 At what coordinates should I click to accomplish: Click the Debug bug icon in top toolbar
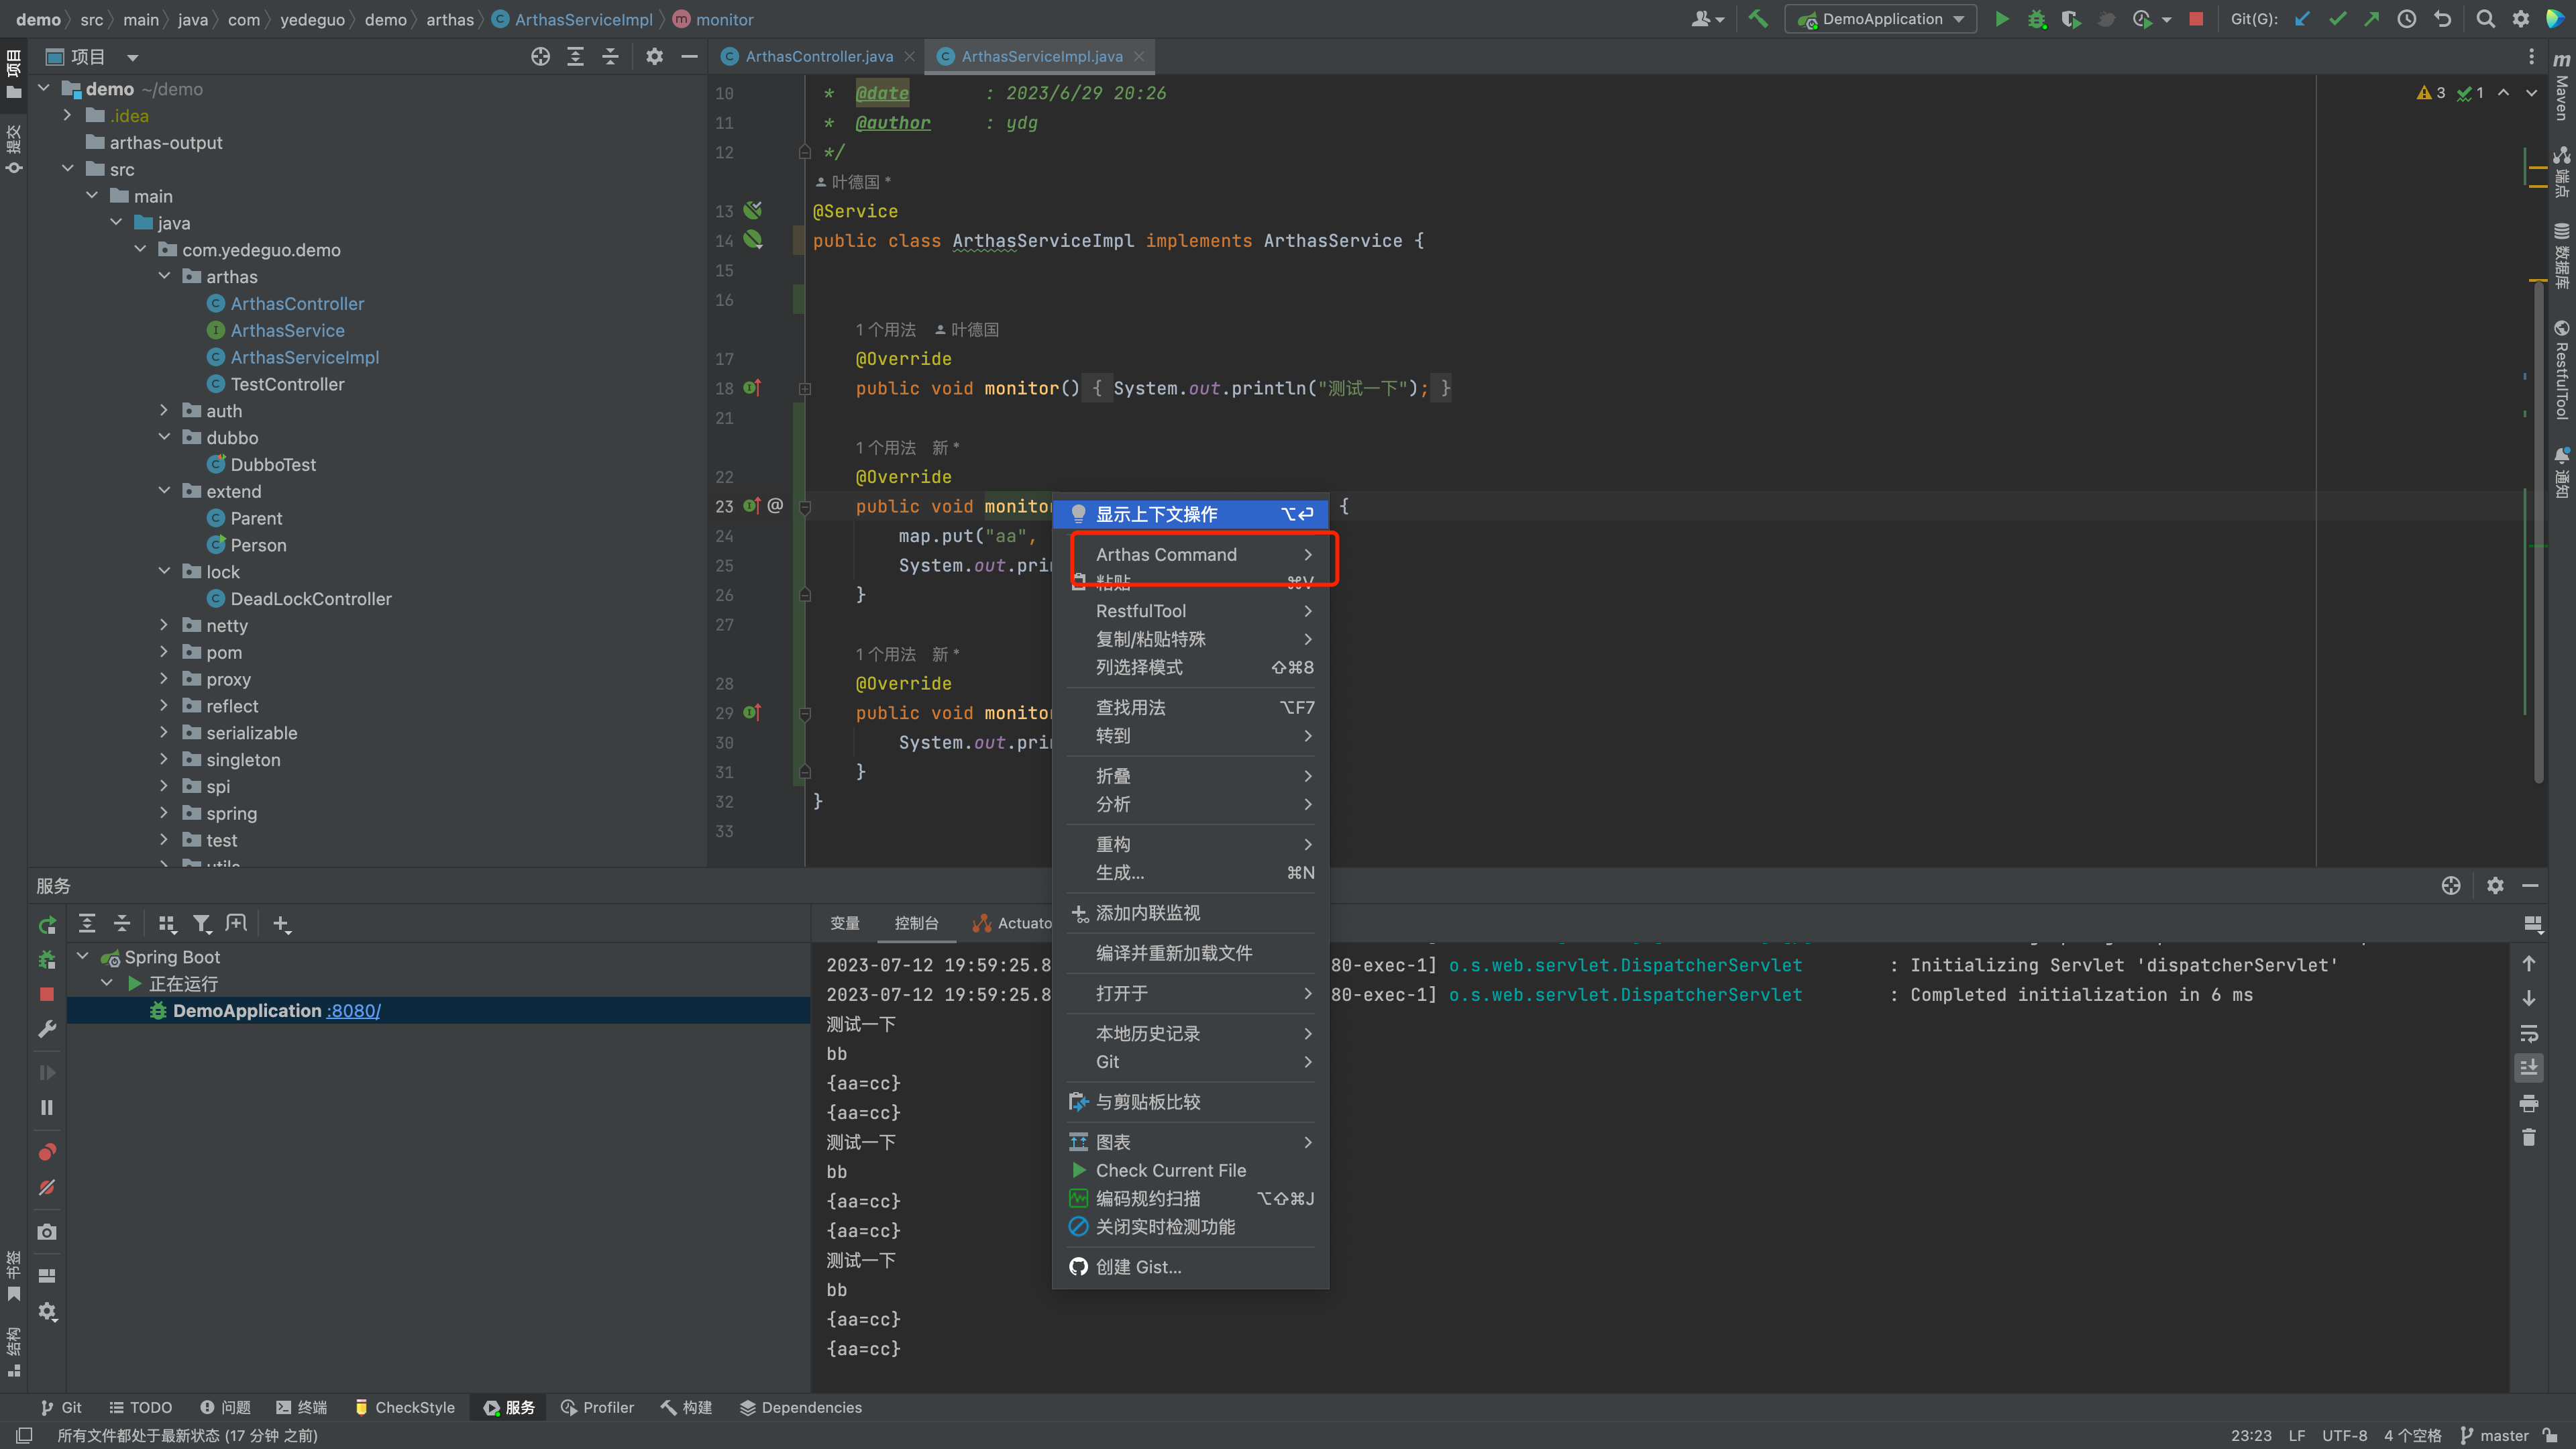tap(2036, 19)
